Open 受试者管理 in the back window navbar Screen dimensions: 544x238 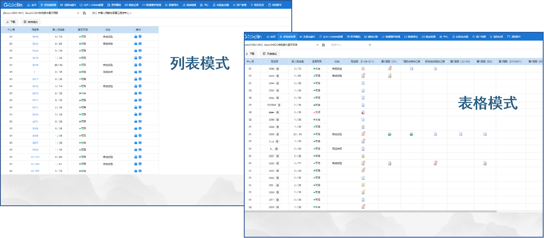tap(49, 5)
